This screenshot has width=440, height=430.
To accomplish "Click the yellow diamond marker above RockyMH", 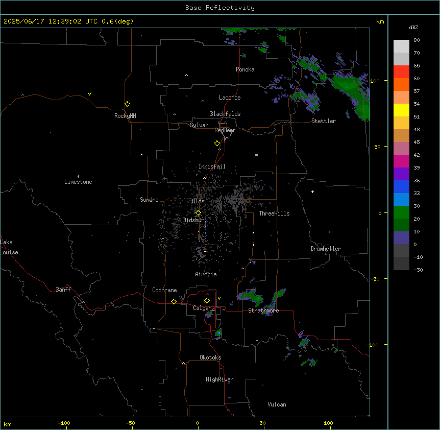I will click(127, 104).
